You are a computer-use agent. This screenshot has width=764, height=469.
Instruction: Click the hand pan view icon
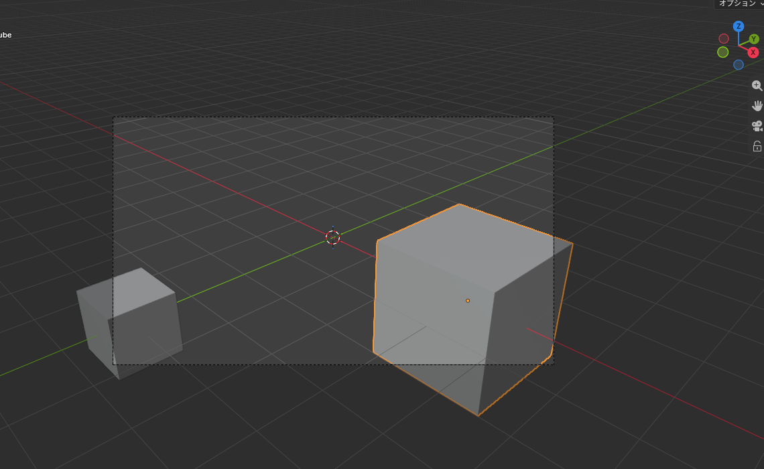coord(757,106)
